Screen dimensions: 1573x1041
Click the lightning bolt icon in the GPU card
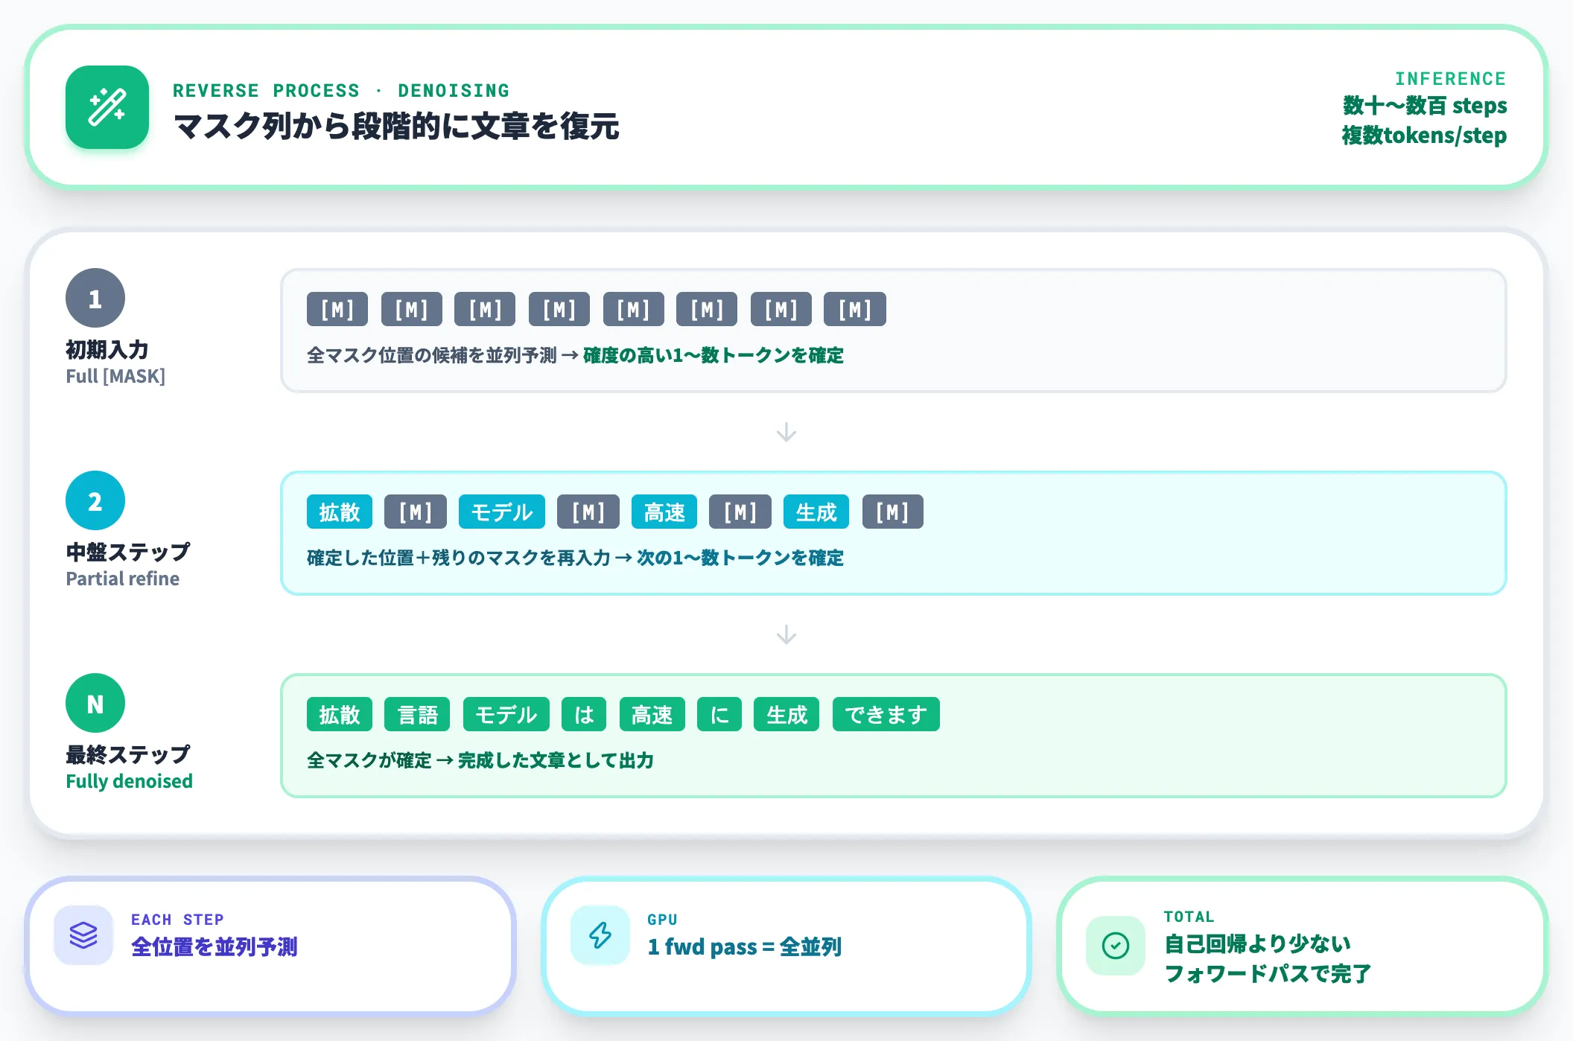pos(600,935)
